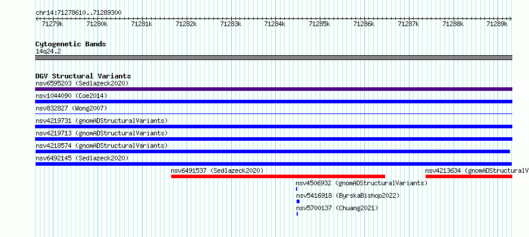Click the 71280k ruler tick label
Screen dimensions: 529x237
97,24
